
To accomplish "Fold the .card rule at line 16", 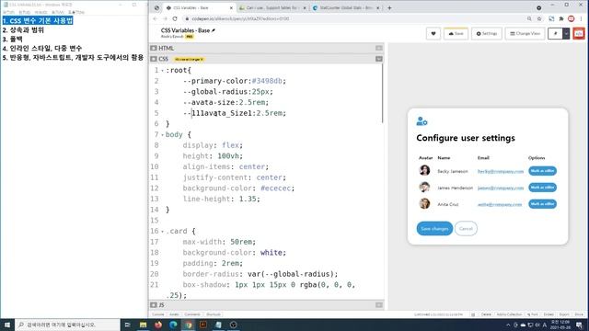I will click(x=162, y=232).
